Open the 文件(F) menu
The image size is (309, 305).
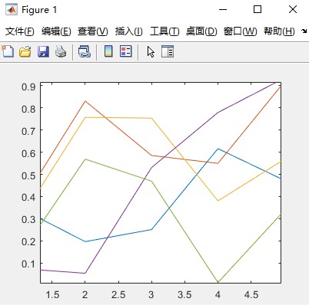tap(20, 31)
